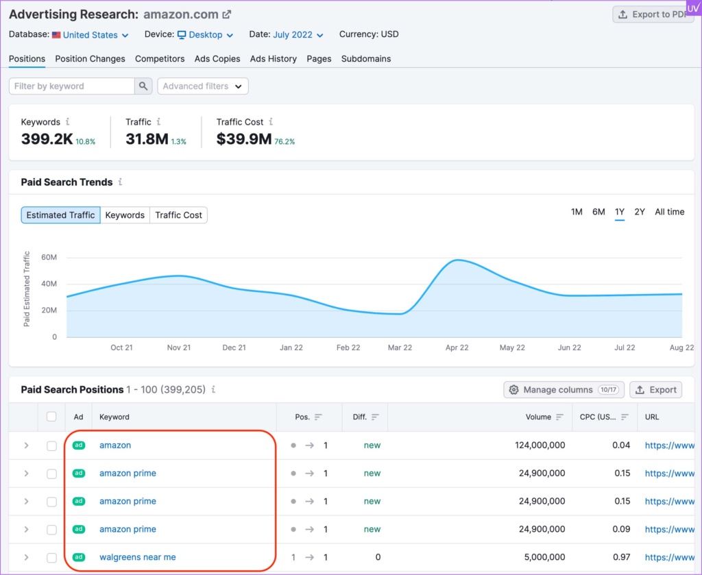Viewport: 702px width, 575px height.
Task: Click info icon next to Paid Search Trends
Action: pyautogui.click(x=121, y=182)
